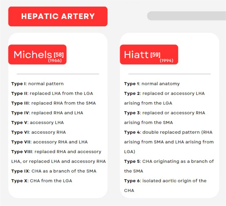
Task: Click Type IV replaced RHA and LHA
Action: pos(47,113)
